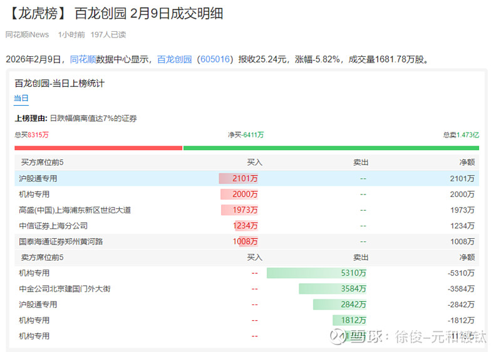Click the 2101万 buy amount bar
This screenshot has height=352, width=501.
tap(239, 178)
